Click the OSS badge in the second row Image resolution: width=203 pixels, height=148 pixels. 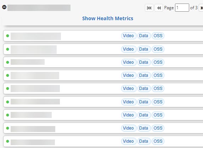[158, 49]
